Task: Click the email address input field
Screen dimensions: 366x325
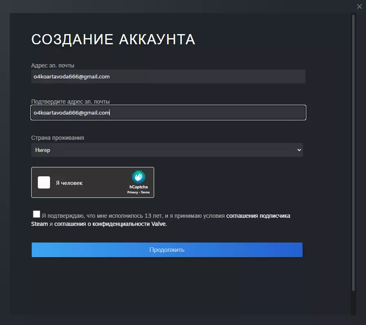Action: [x=168, y=76]
